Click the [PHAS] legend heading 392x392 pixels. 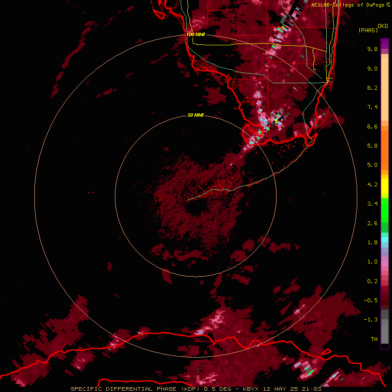coord(368,30)
